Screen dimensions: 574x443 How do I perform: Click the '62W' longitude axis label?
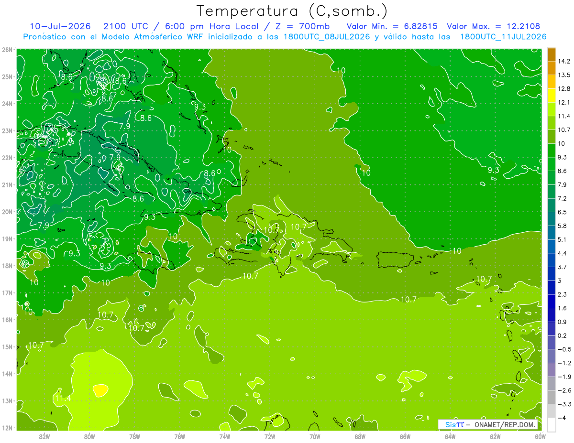tap(495, 437)
